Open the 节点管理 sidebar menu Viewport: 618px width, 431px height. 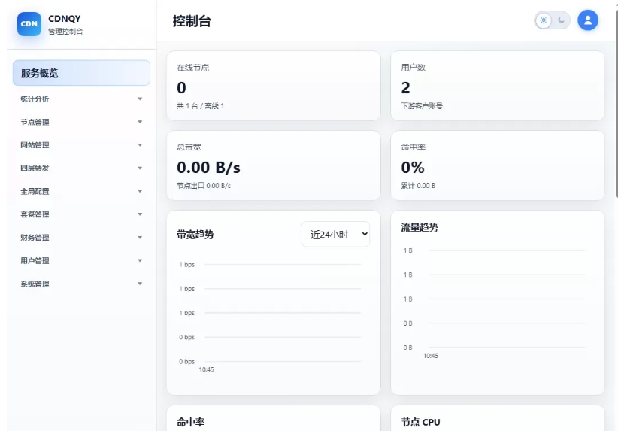(x=82, y=123)
